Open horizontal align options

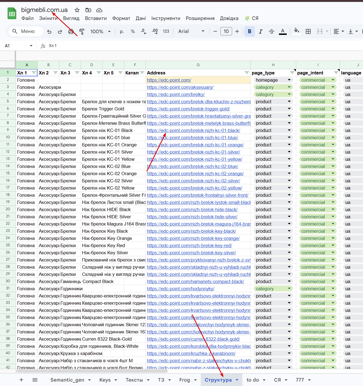coord(339,32)
